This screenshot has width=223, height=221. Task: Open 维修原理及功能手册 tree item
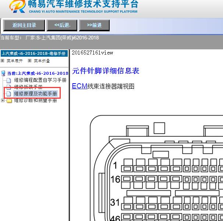pyautogui.click(x=35, y=94)
